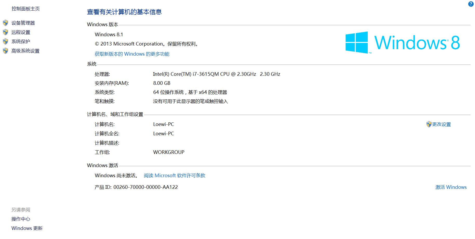Click the 64 位操作系统 system type text
This screenshot has width=475, height=239.
point(190,92)
